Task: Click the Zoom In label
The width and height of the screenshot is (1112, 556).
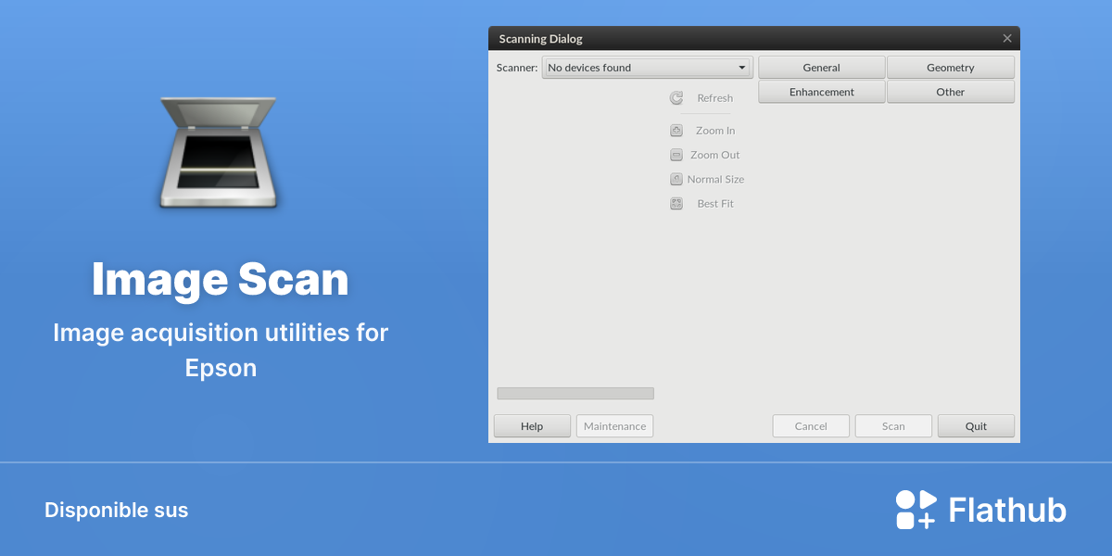Action: [715, 131]
